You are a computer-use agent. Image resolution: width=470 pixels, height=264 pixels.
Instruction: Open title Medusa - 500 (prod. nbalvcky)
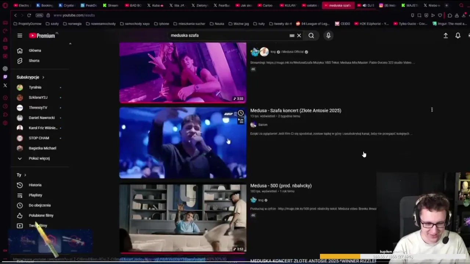[281, 186]
